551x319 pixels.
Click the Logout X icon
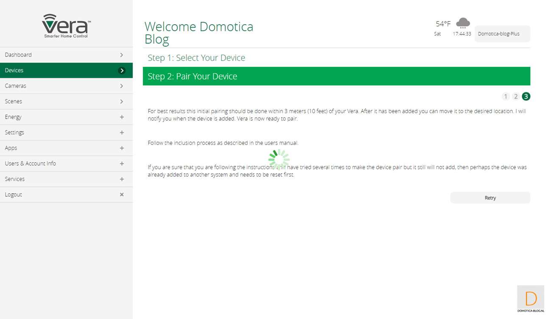point(122,194)
